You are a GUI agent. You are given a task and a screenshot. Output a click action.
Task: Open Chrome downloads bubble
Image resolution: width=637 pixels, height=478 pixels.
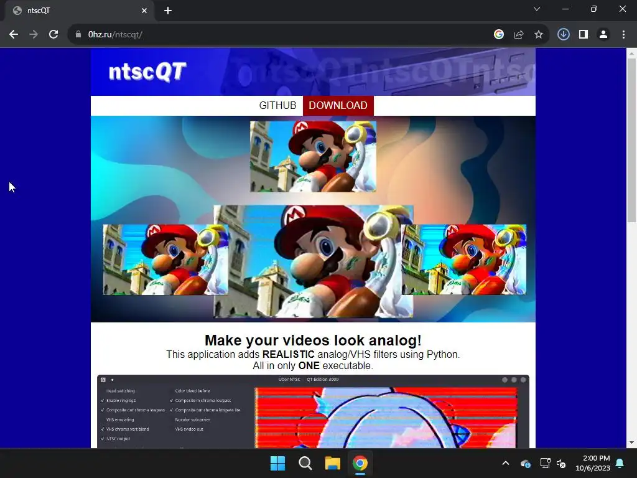pyautogui.click(x=564, y=35)
